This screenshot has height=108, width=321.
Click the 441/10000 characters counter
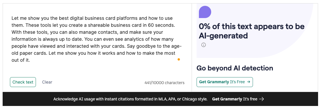coord(164,83)
